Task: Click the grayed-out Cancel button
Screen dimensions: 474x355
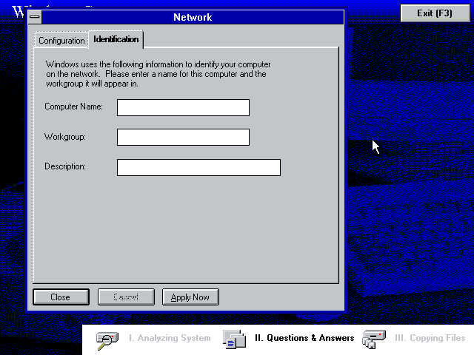Action: click(x=126, y=297)
